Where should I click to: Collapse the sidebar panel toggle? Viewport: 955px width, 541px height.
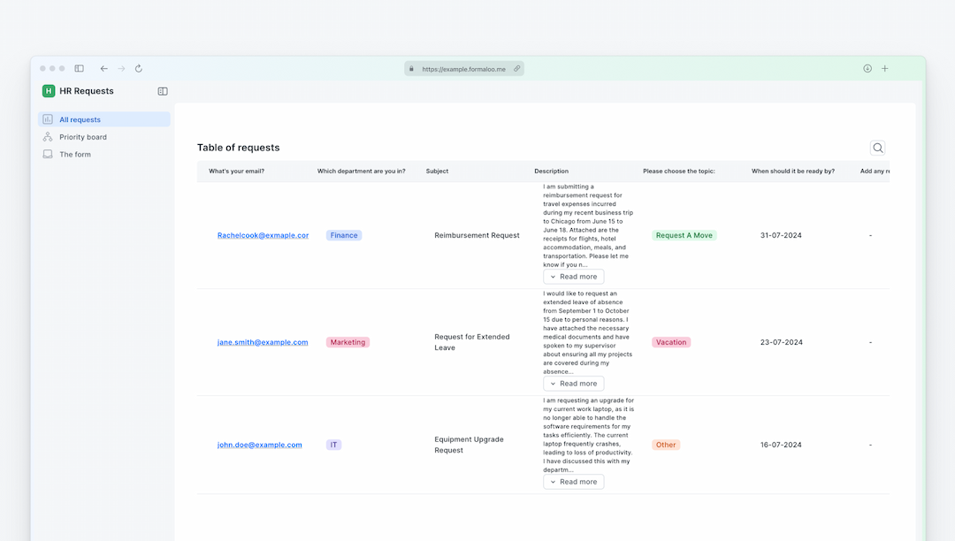162,90
